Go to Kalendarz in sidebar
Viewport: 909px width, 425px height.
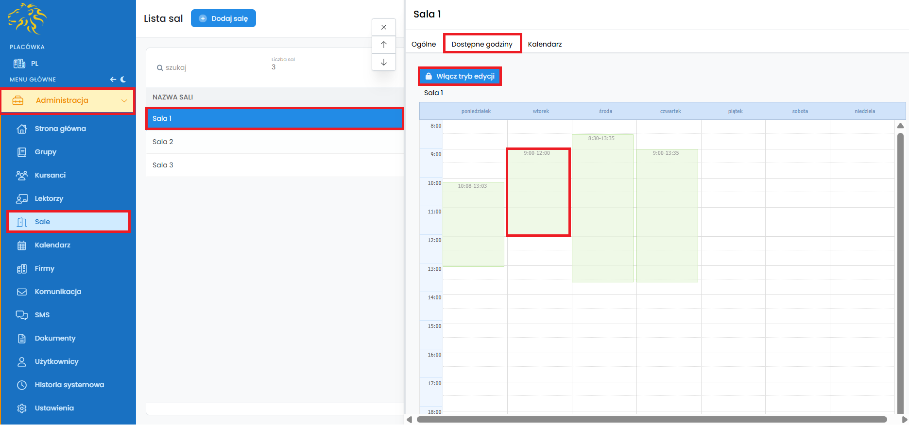coord(52,245)
